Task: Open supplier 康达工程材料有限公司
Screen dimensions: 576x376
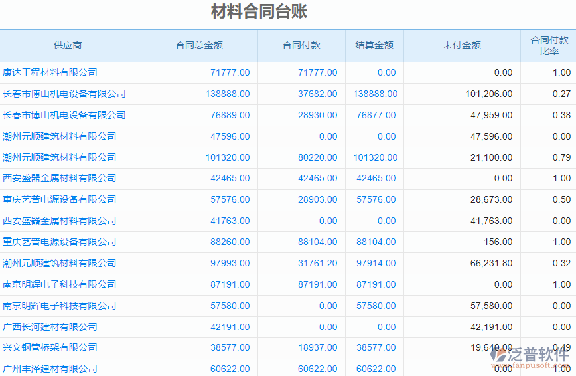Action: coord(50,72)
